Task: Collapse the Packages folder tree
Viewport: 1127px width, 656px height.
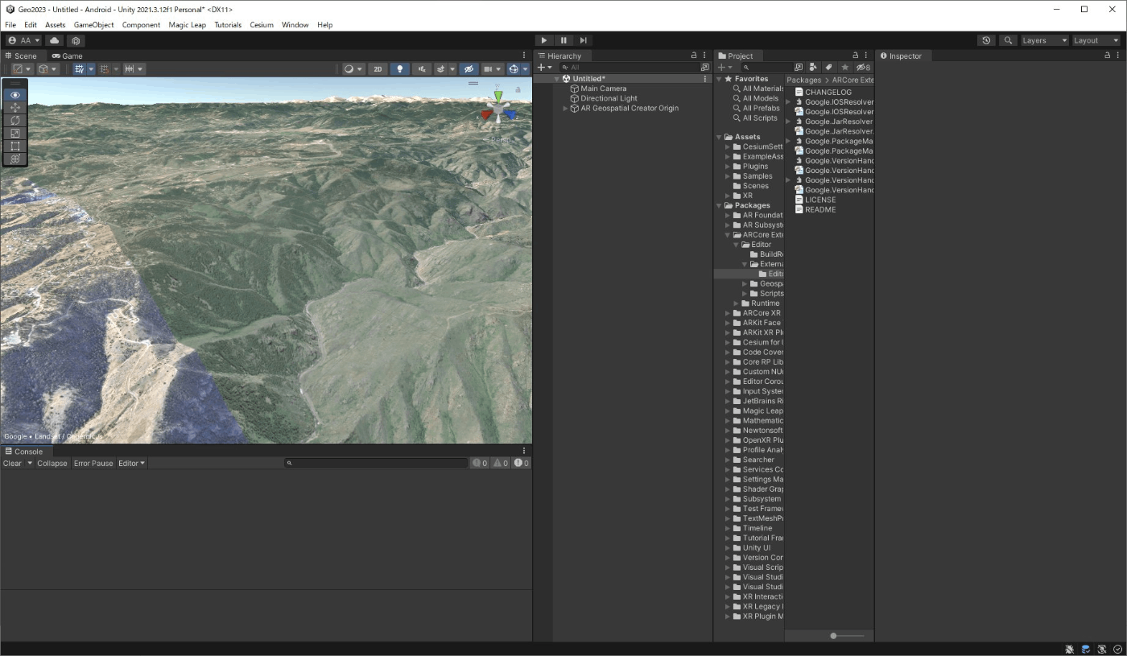Action: pyautogui.click(x=719, y=205)
